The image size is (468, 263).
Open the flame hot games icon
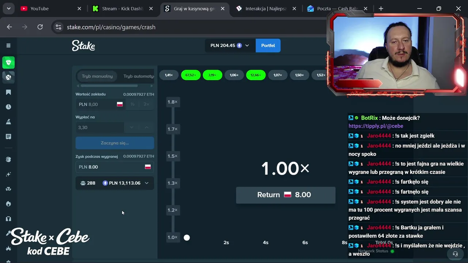pyautogui.click(x=8, y=204)
